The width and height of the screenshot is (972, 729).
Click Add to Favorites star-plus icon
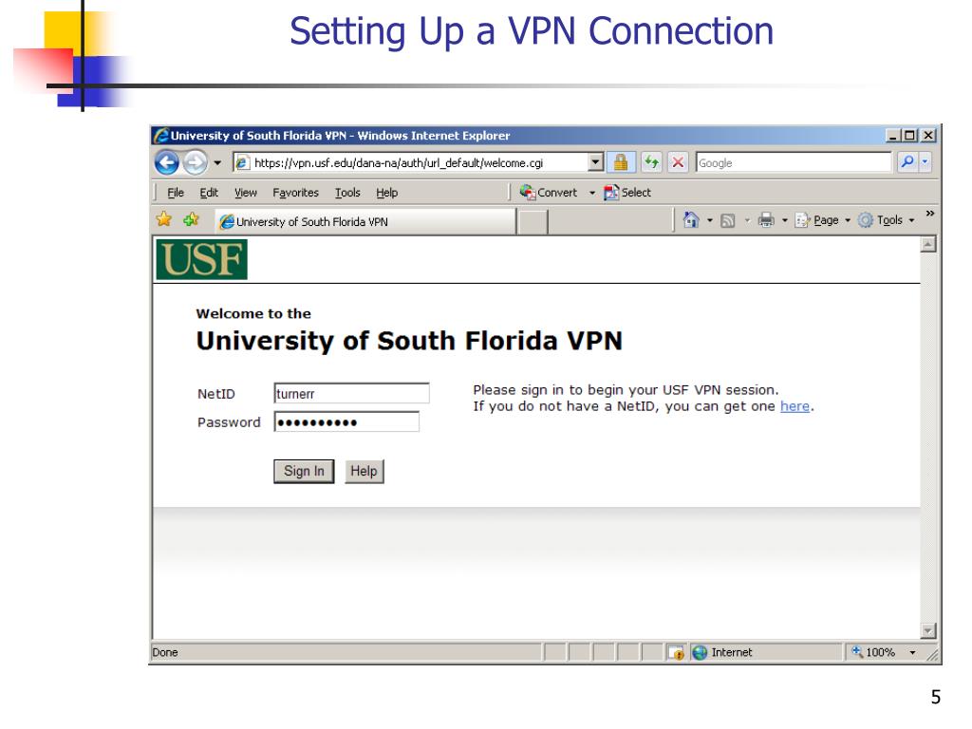[x=192, y=219]
